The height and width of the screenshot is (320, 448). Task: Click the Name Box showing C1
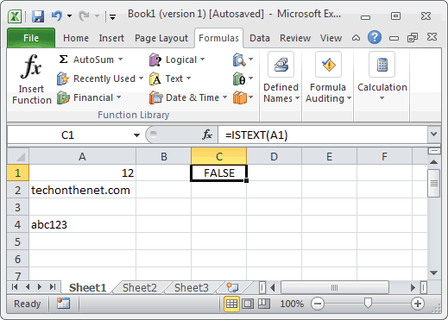tap(68, 135)
